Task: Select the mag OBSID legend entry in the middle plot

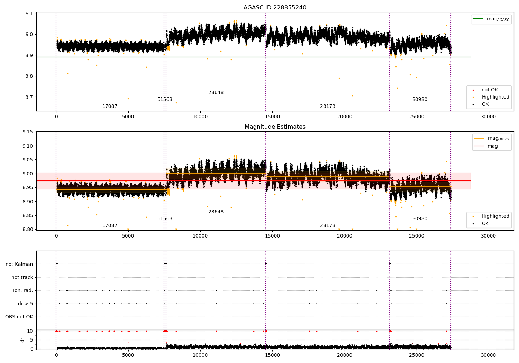Action: (491, 138)
